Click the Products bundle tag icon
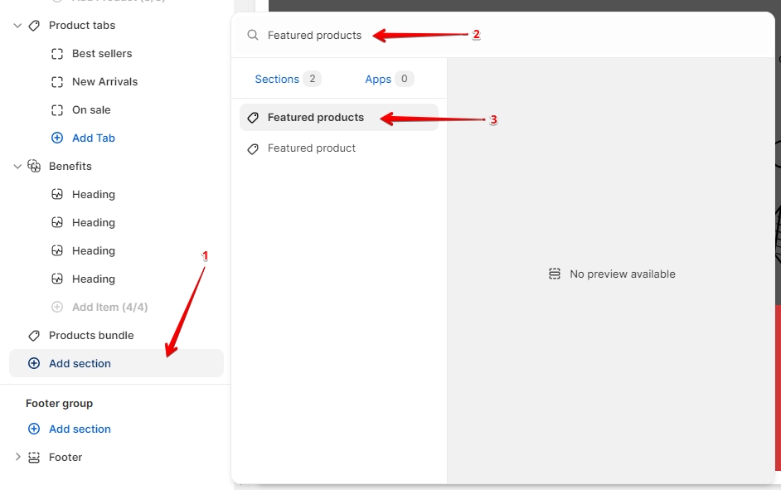 [x=34, y=336]
